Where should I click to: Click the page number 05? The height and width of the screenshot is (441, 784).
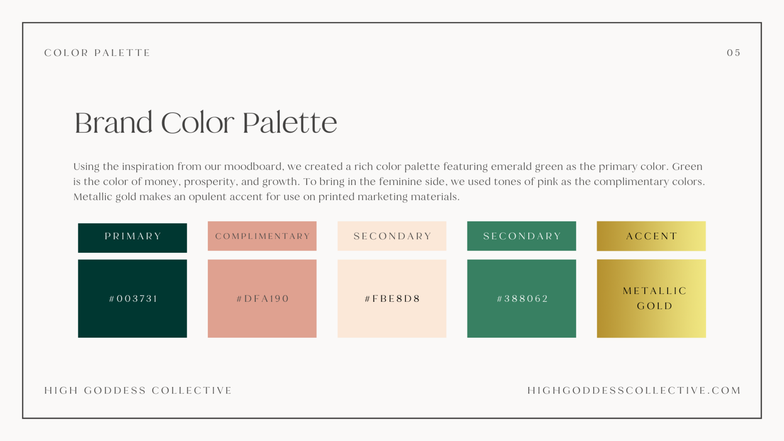tap(734, 53)
